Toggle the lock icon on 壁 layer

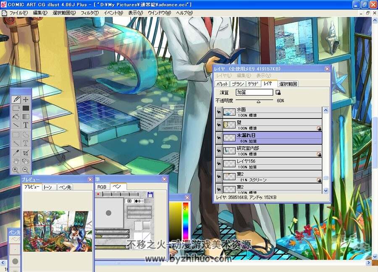(319, 128)
